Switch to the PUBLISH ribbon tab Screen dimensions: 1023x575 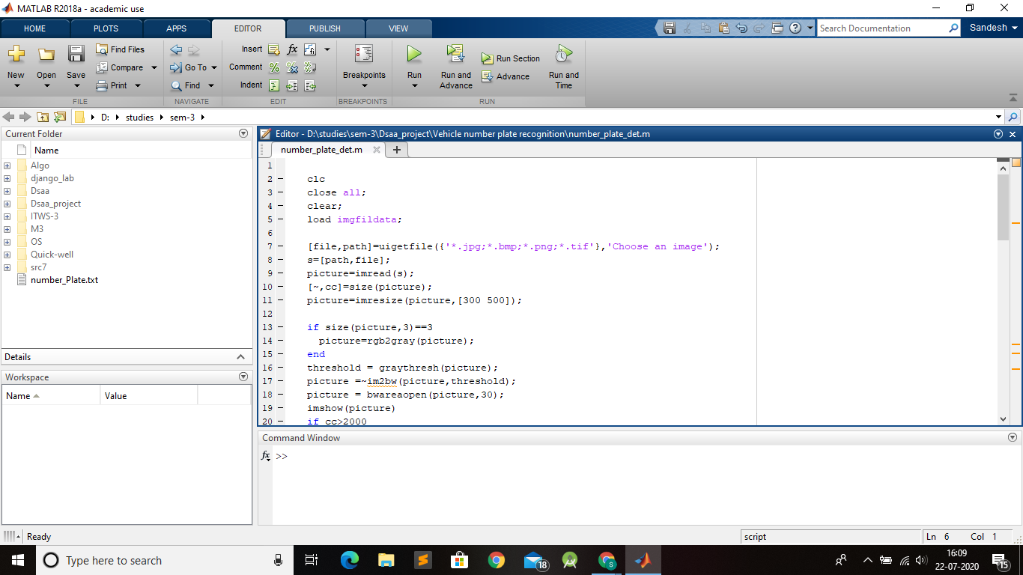coord(324,28)
